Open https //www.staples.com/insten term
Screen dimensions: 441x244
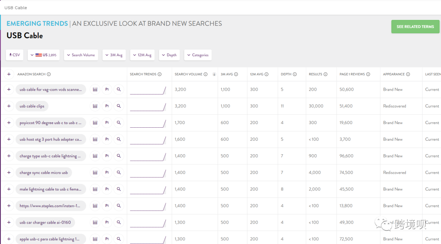51,206
